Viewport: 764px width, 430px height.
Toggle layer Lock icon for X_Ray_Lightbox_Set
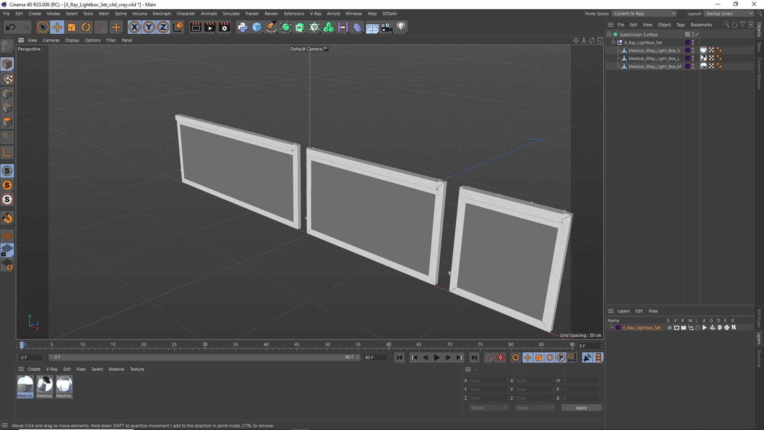697,328
